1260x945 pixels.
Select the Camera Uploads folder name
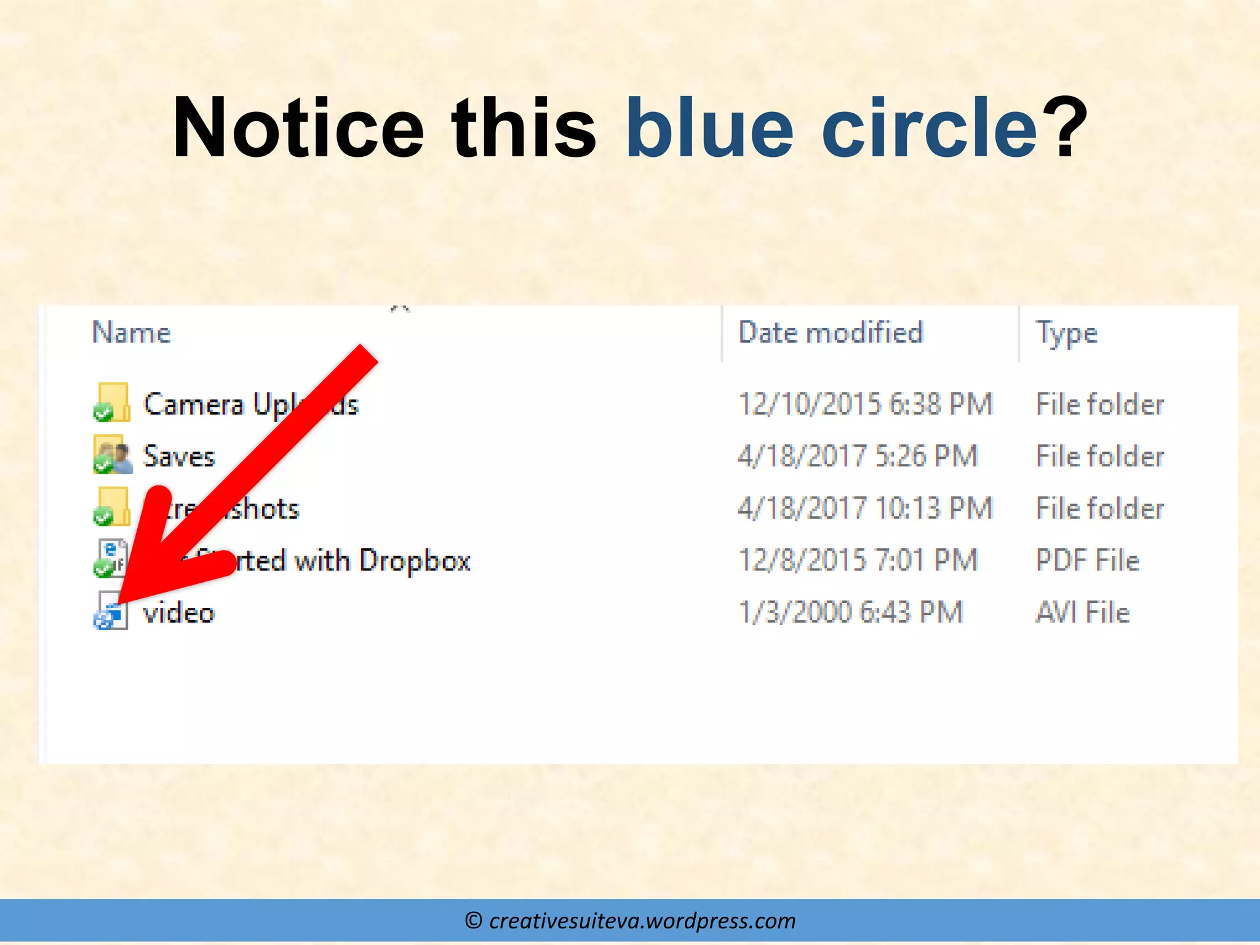(251, 404)
